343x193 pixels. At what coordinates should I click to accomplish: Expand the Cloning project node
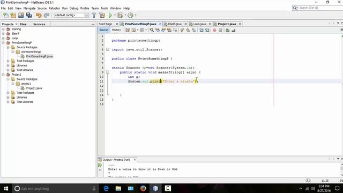(3, 29)
